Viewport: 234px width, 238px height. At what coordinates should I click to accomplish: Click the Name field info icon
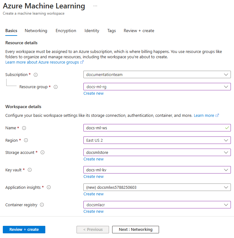pos(24,128)
